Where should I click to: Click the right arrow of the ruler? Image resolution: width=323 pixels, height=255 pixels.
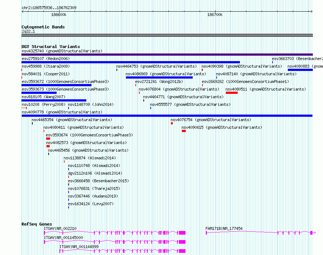[312, 12]
